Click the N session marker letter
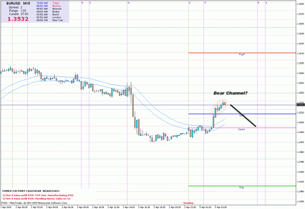305x209 pixels. 128,3
